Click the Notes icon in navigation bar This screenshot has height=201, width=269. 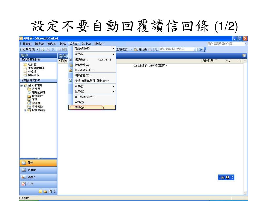[x=40, y=191]
